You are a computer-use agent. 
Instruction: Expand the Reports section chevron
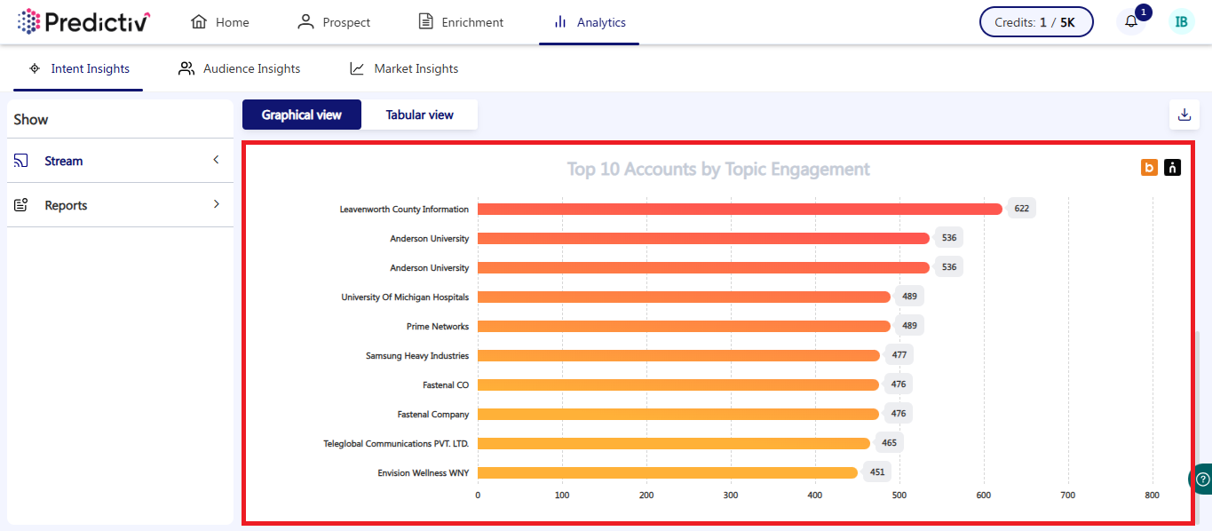[x=216, y=204]
